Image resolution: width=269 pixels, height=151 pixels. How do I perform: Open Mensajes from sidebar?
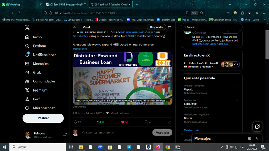tap(36, 64)
